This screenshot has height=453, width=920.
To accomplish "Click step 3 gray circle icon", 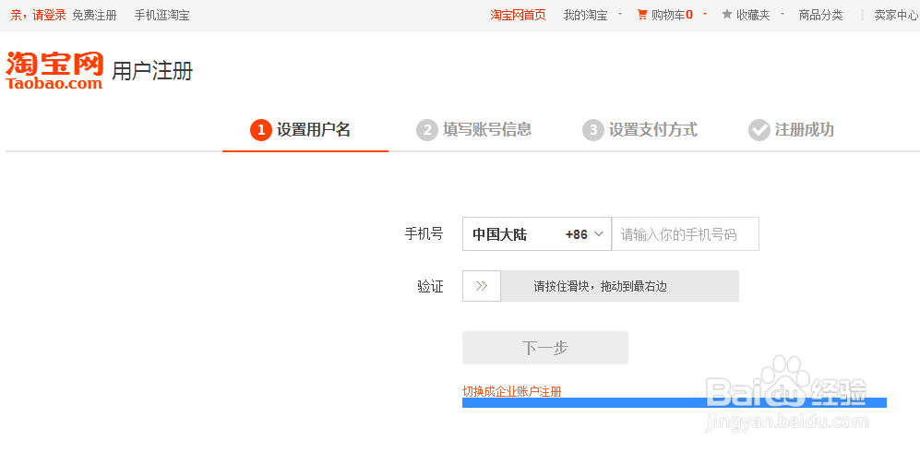I will coord(593,130).
